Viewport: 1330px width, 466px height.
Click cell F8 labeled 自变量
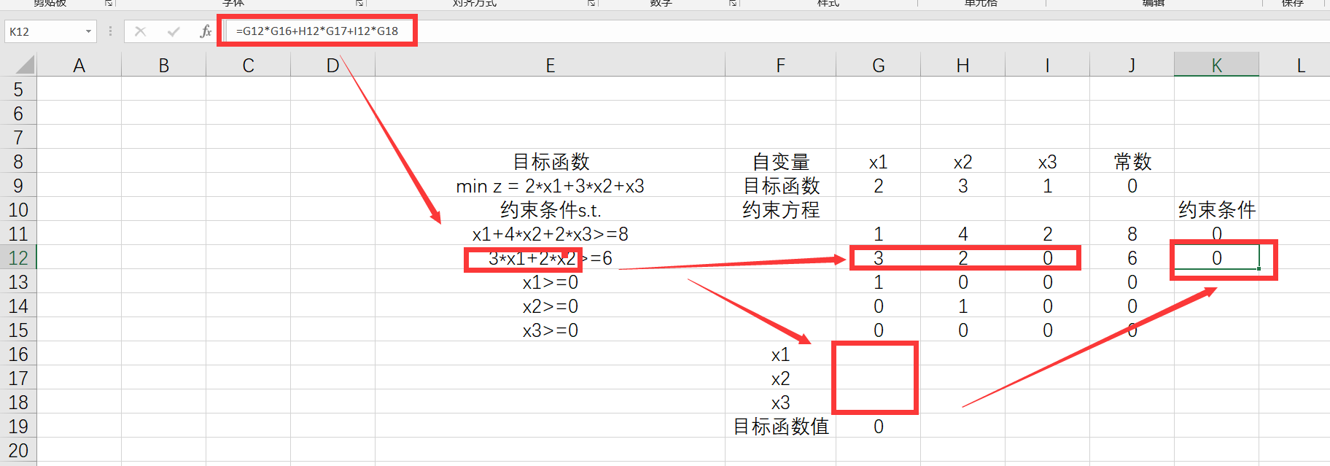click(x=781, y=162)
